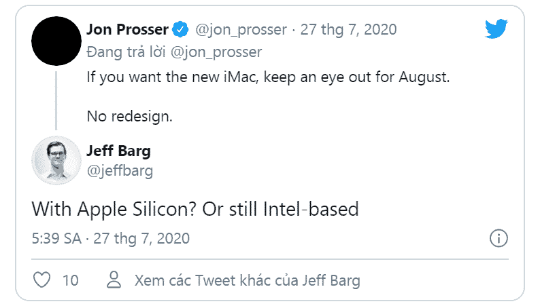Screen dimensions: 540x306
Task: Like the tweet with the heart icon
Action: 43,280
